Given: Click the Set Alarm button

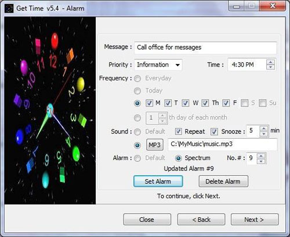Looking at the screenshot, I should coord(158,182).
